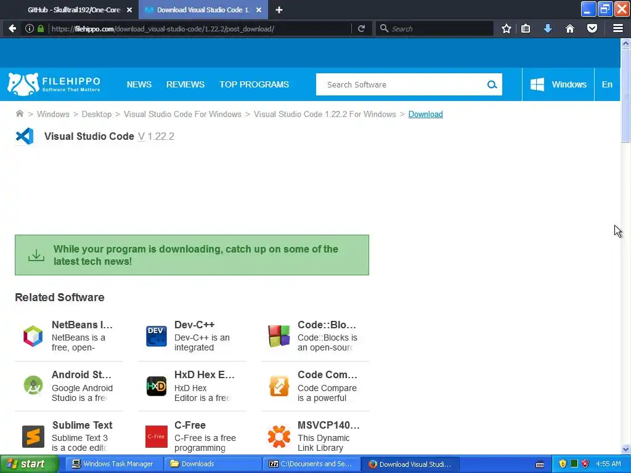Open Visual Studio Code For Windows breadcrumb
Image resolution: width=631 pixels, height=473 pixels.
[x=182, y=114]
